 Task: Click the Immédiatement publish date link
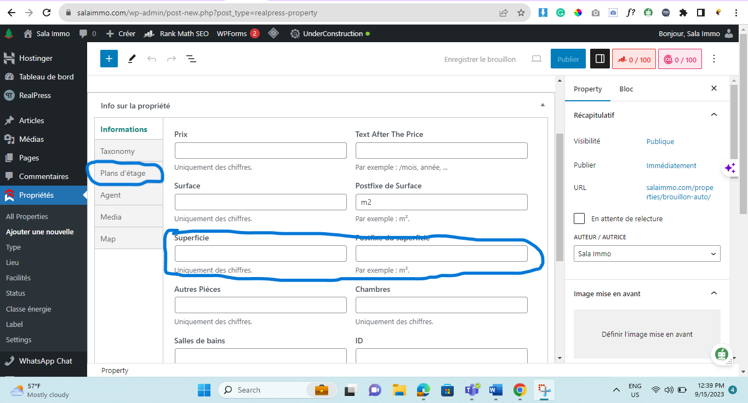tap(671, 165)
